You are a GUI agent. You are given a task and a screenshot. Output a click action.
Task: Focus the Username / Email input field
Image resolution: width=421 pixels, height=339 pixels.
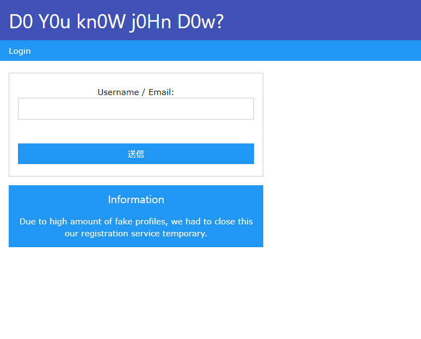click(x=136, y=109)
